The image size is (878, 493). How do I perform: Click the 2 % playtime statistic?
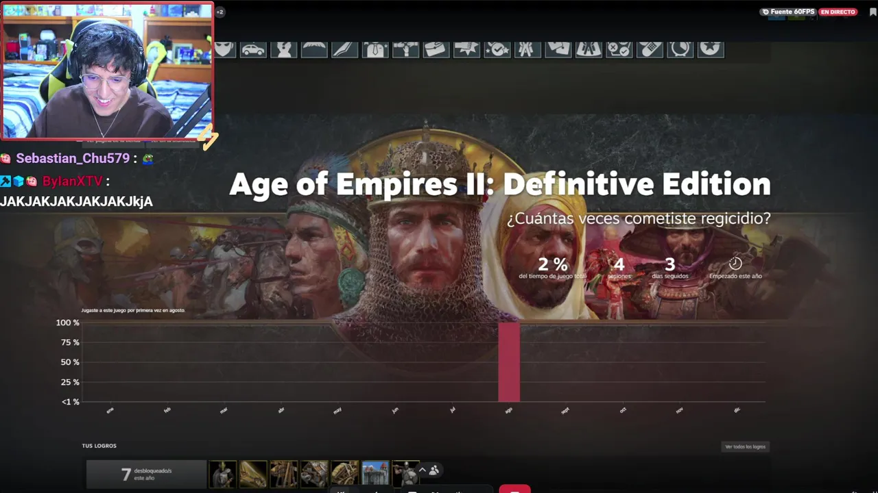click(x=553, y=268)
